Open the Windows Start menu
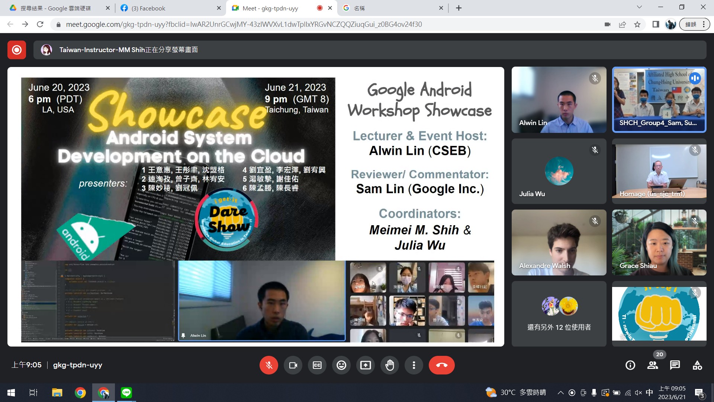714x402 pixels. (x=11, y=393)
